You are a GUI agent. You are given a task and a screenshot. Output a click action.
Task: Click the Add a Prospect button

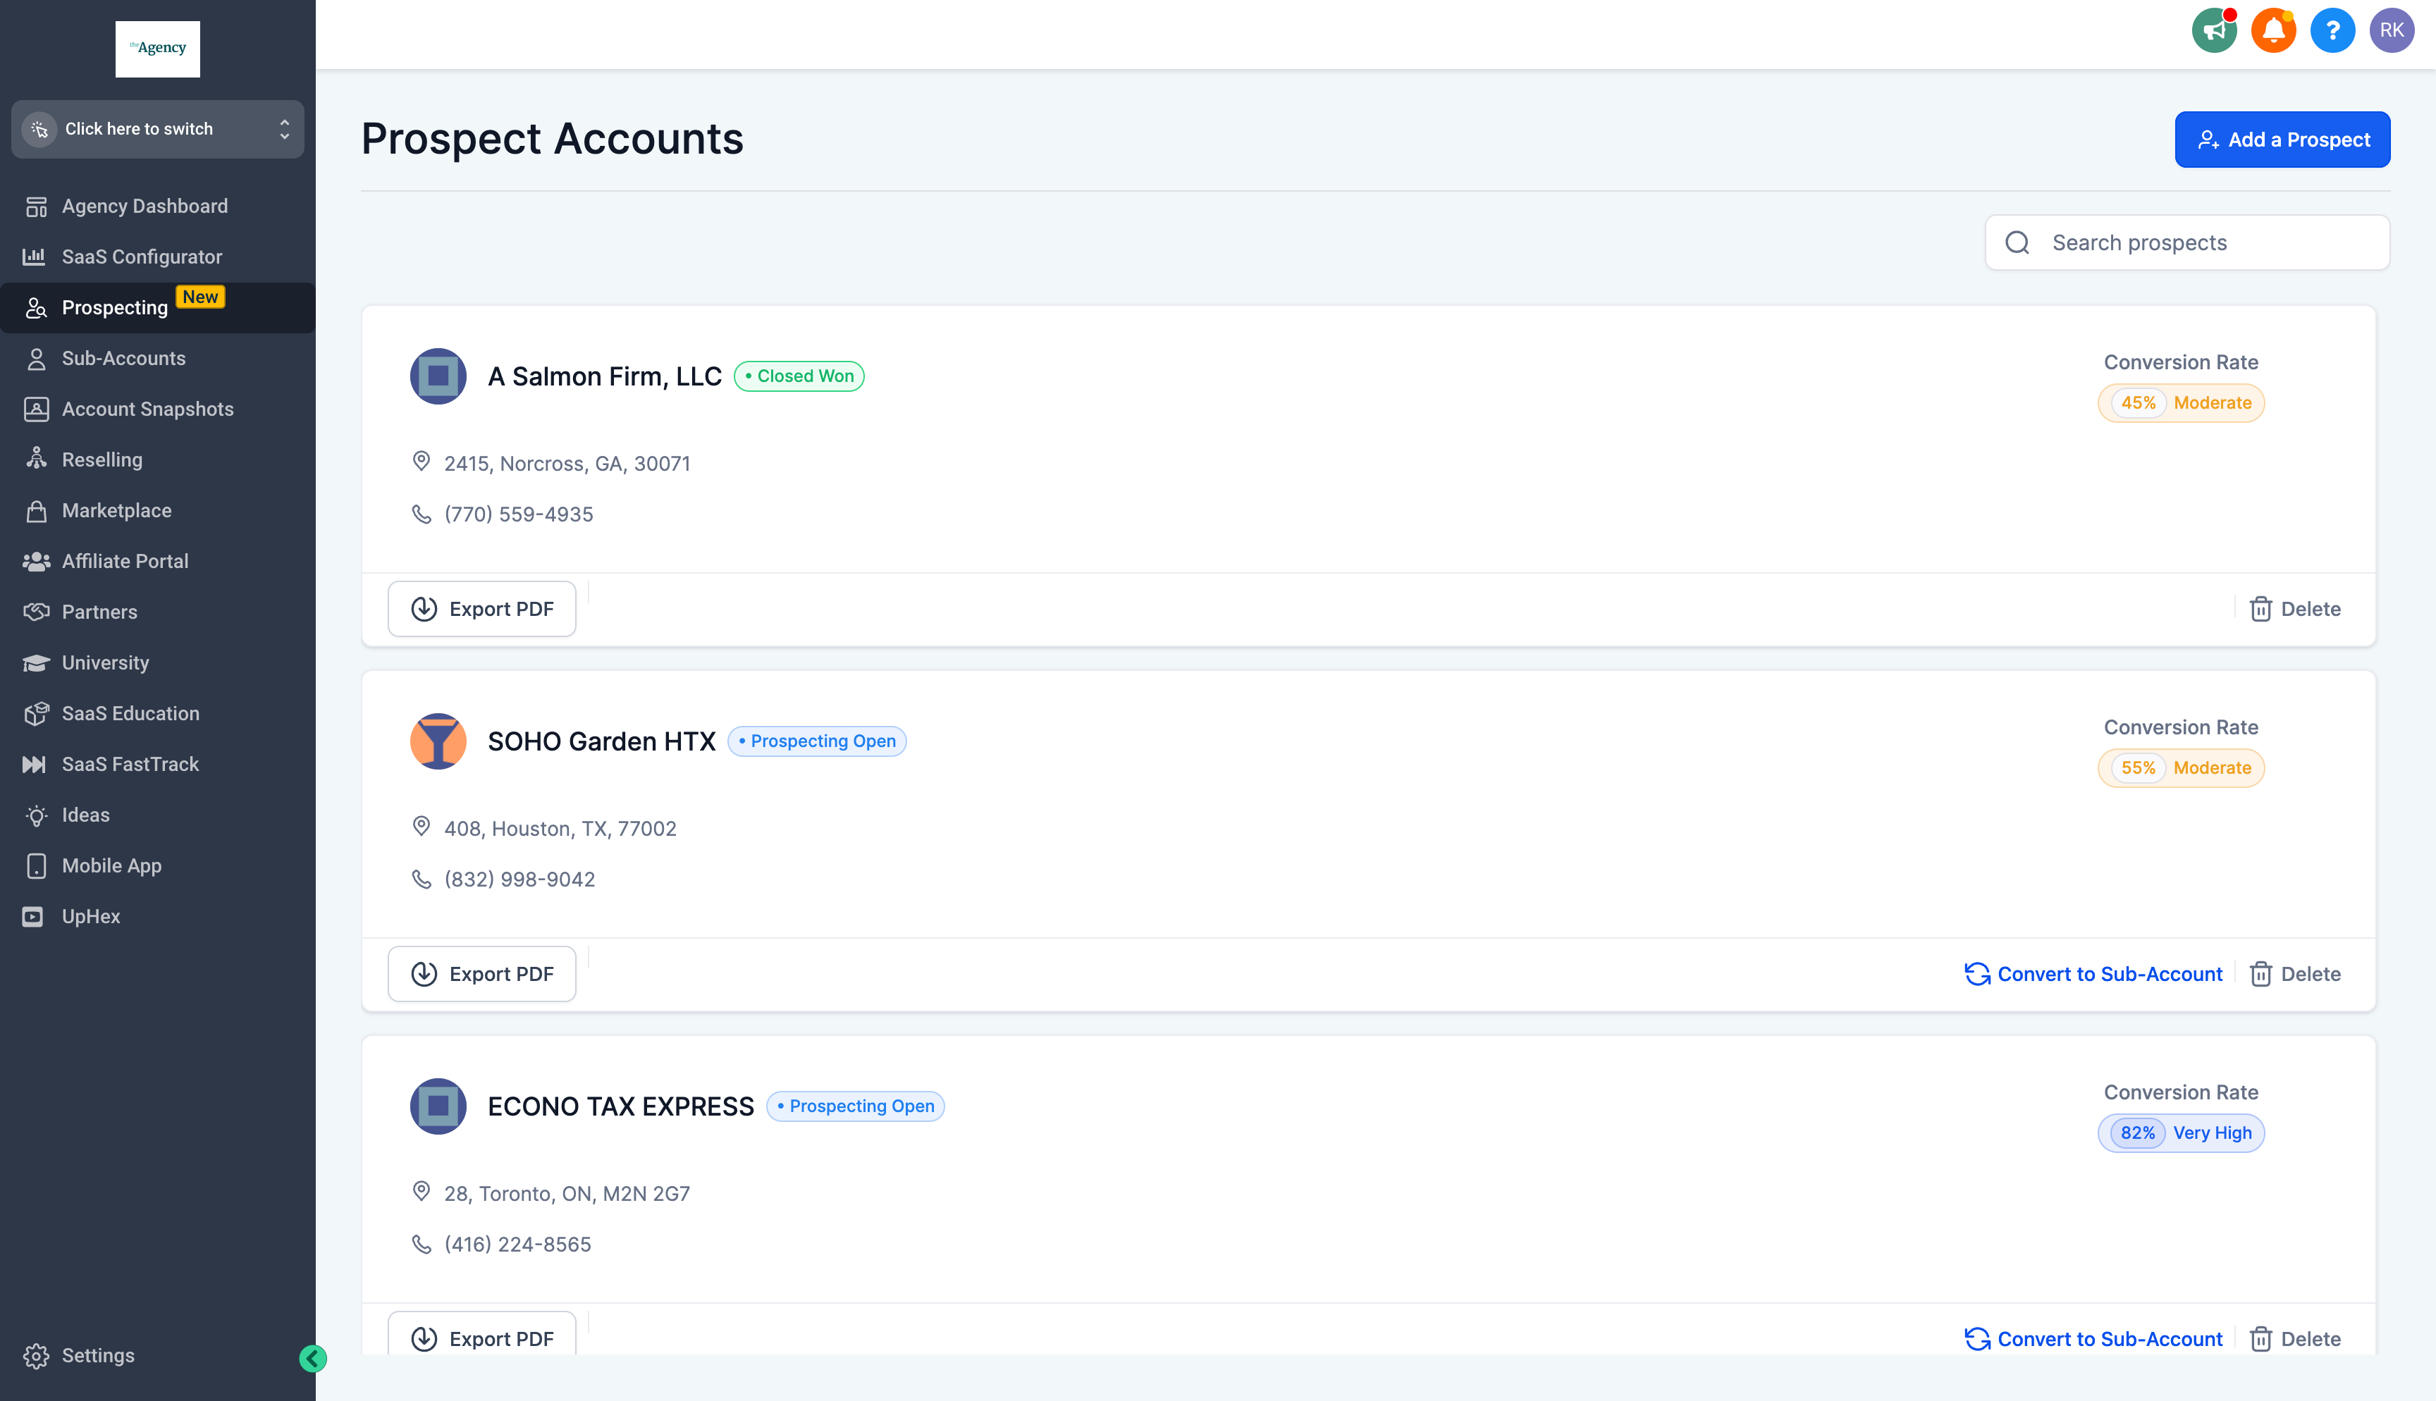click(2282, 139)
